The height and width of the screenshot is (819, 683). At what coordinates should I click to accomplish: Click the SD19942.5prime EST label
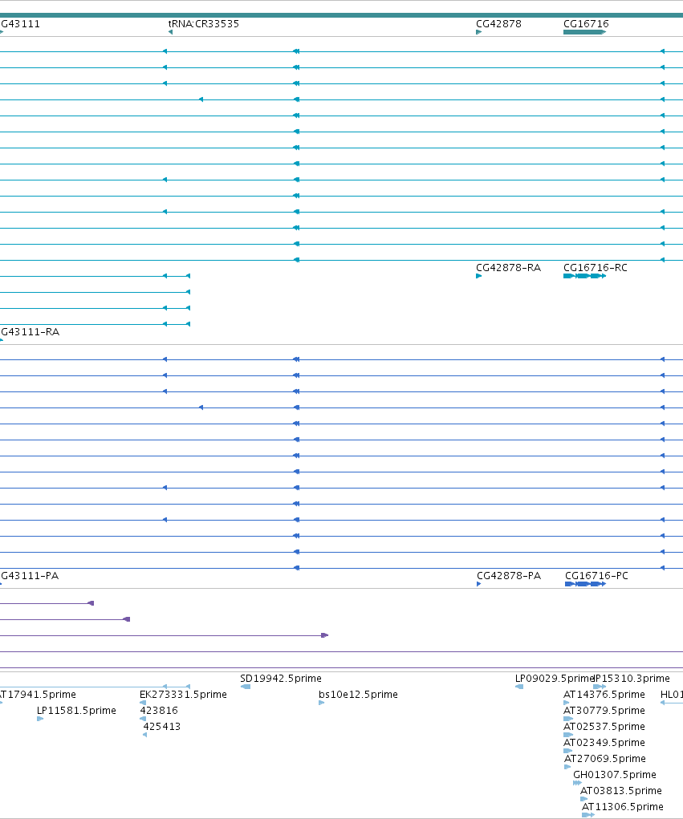(x=281, y=679)
